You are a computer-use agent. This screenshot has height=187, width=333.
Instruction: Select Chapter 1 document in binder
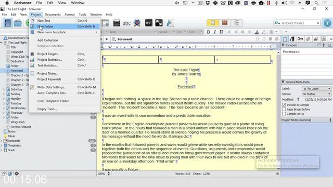[20, 75]
